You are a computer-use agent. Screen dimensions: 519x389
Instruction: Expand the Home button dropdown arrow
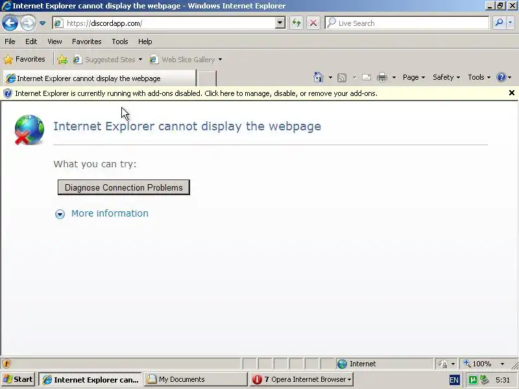330,77
